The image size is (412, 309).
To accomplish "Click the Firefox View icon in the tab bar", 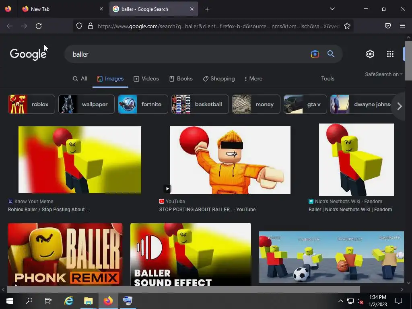I will (8, 9).
